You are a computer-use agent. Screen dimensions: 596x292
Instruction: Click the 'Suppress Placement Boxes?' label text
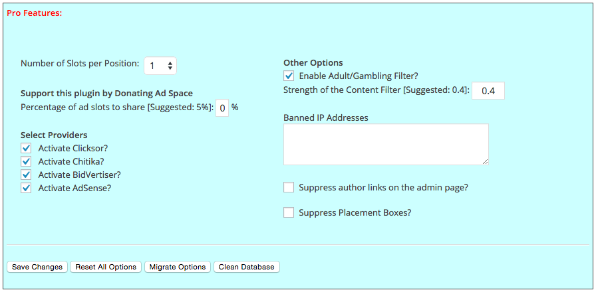click(x=355, y=213)
